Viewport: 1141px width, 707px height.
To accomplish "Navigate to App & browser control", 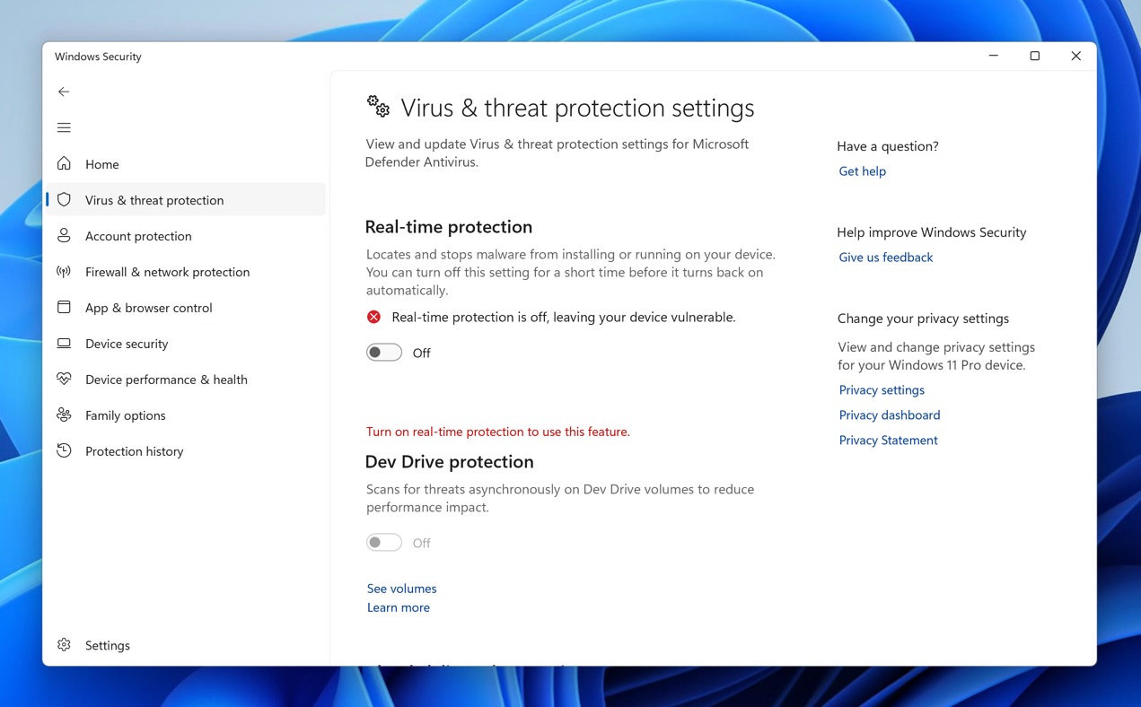I will (x=185, y=308).
